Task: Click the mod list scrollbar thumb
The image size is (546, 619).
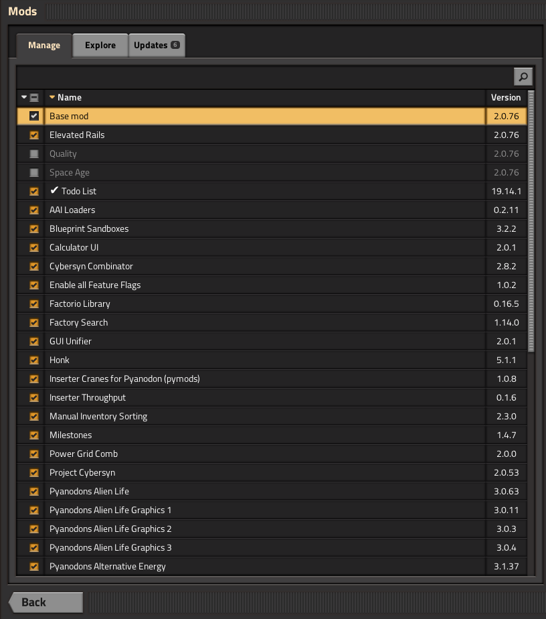Action: 531,221
